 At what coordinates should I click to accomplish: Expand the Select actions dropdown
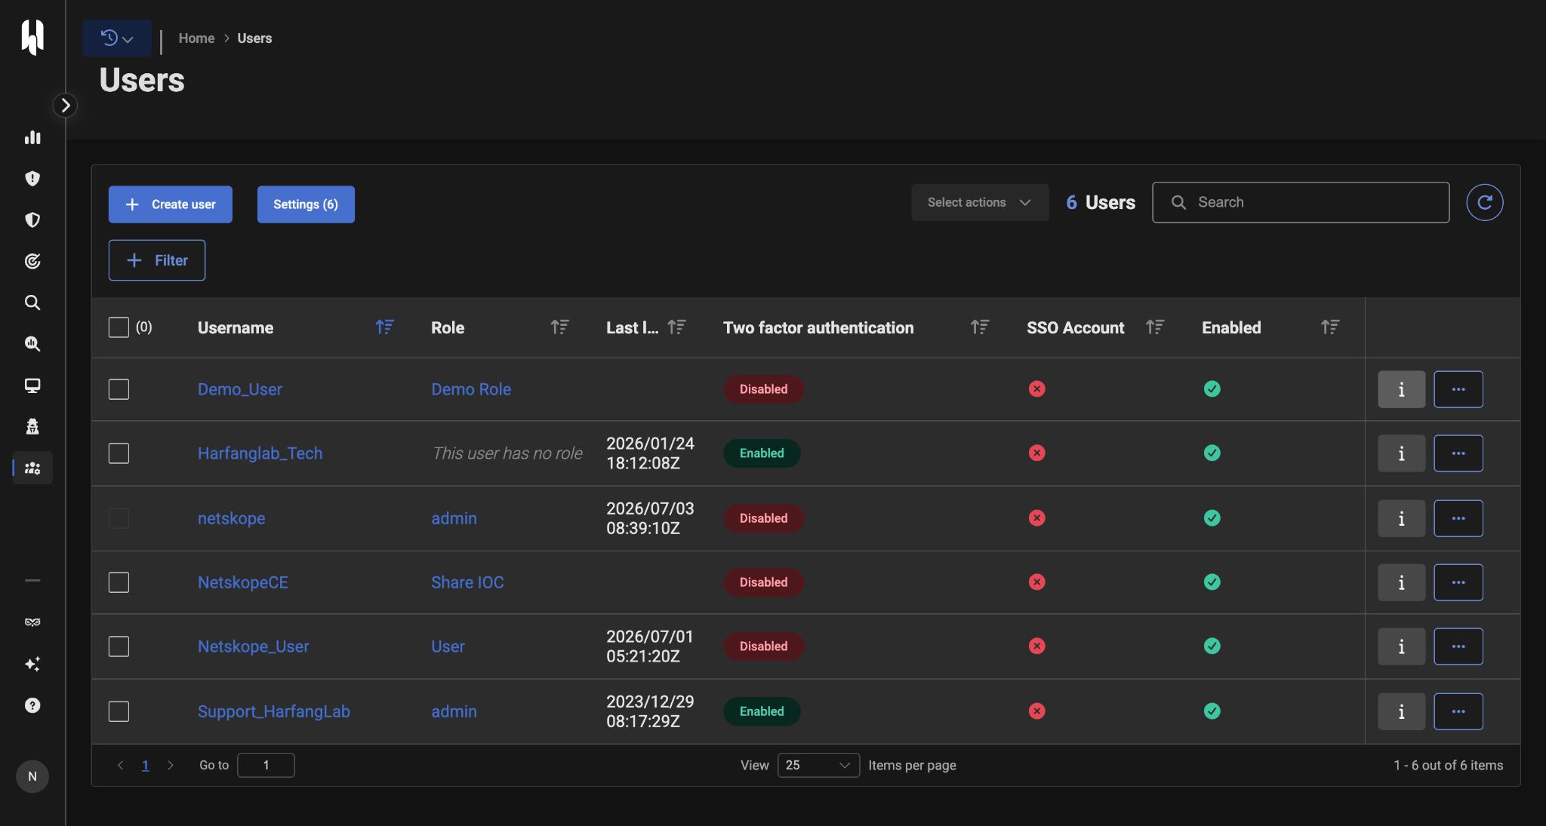point(979,202)
